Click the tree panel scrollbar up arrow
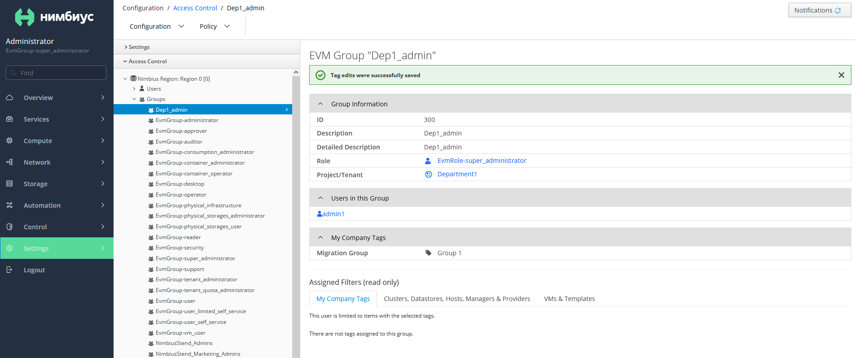The image size is (855, 358). pyautogui.click(x=296, y=72)
